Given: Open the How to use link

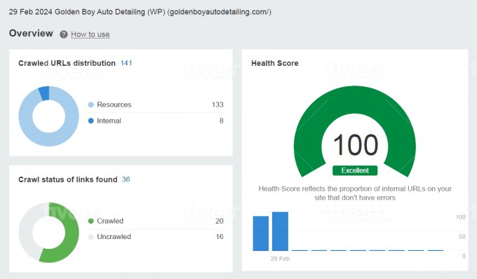Looking at the screenshot, I should tap(90, 34).
